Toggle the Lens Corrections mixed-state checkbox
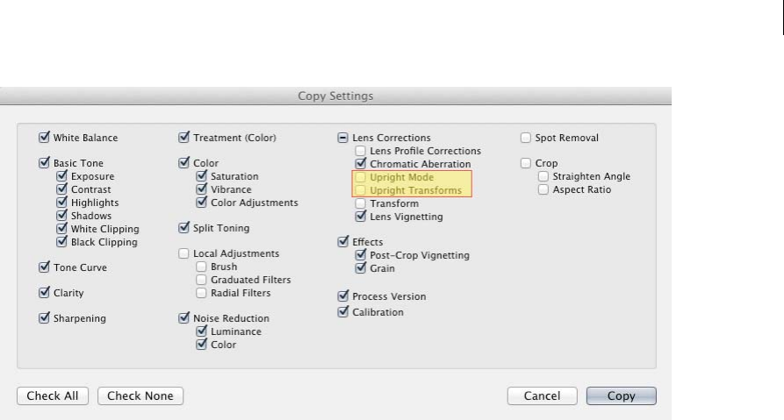The image size is (784, 420). (x=343, y=138)
